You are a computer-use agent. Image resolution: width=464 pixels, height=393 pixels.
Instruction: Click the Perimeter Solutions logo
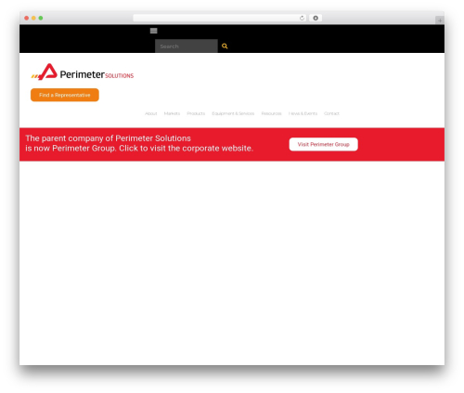point(83,72)
